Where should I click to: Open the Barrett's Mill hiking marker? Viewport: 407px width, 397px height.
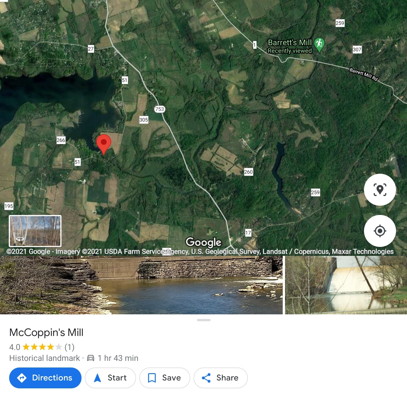[x=319, y=45]
